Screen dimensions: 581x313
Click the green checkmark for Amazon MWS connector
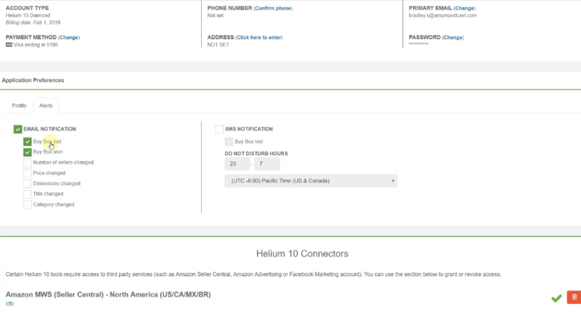click(556, 298)
